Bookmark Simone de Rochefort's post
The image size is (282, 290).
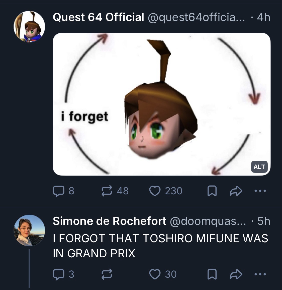(212, 274)
